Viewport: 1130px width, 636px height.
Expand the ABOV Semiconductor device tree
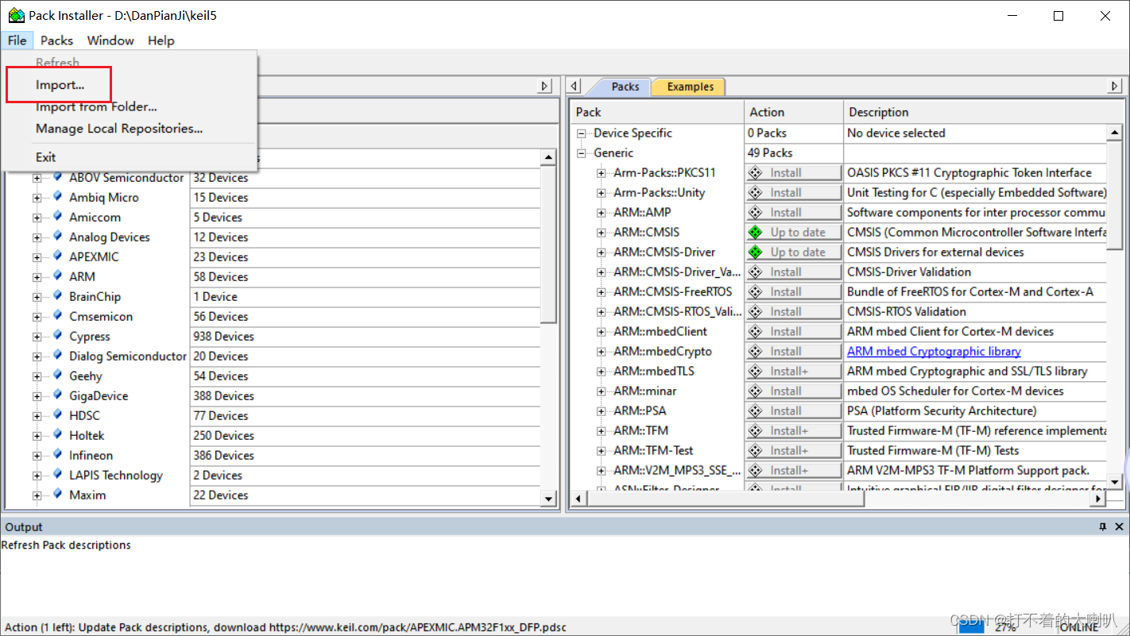37,178
